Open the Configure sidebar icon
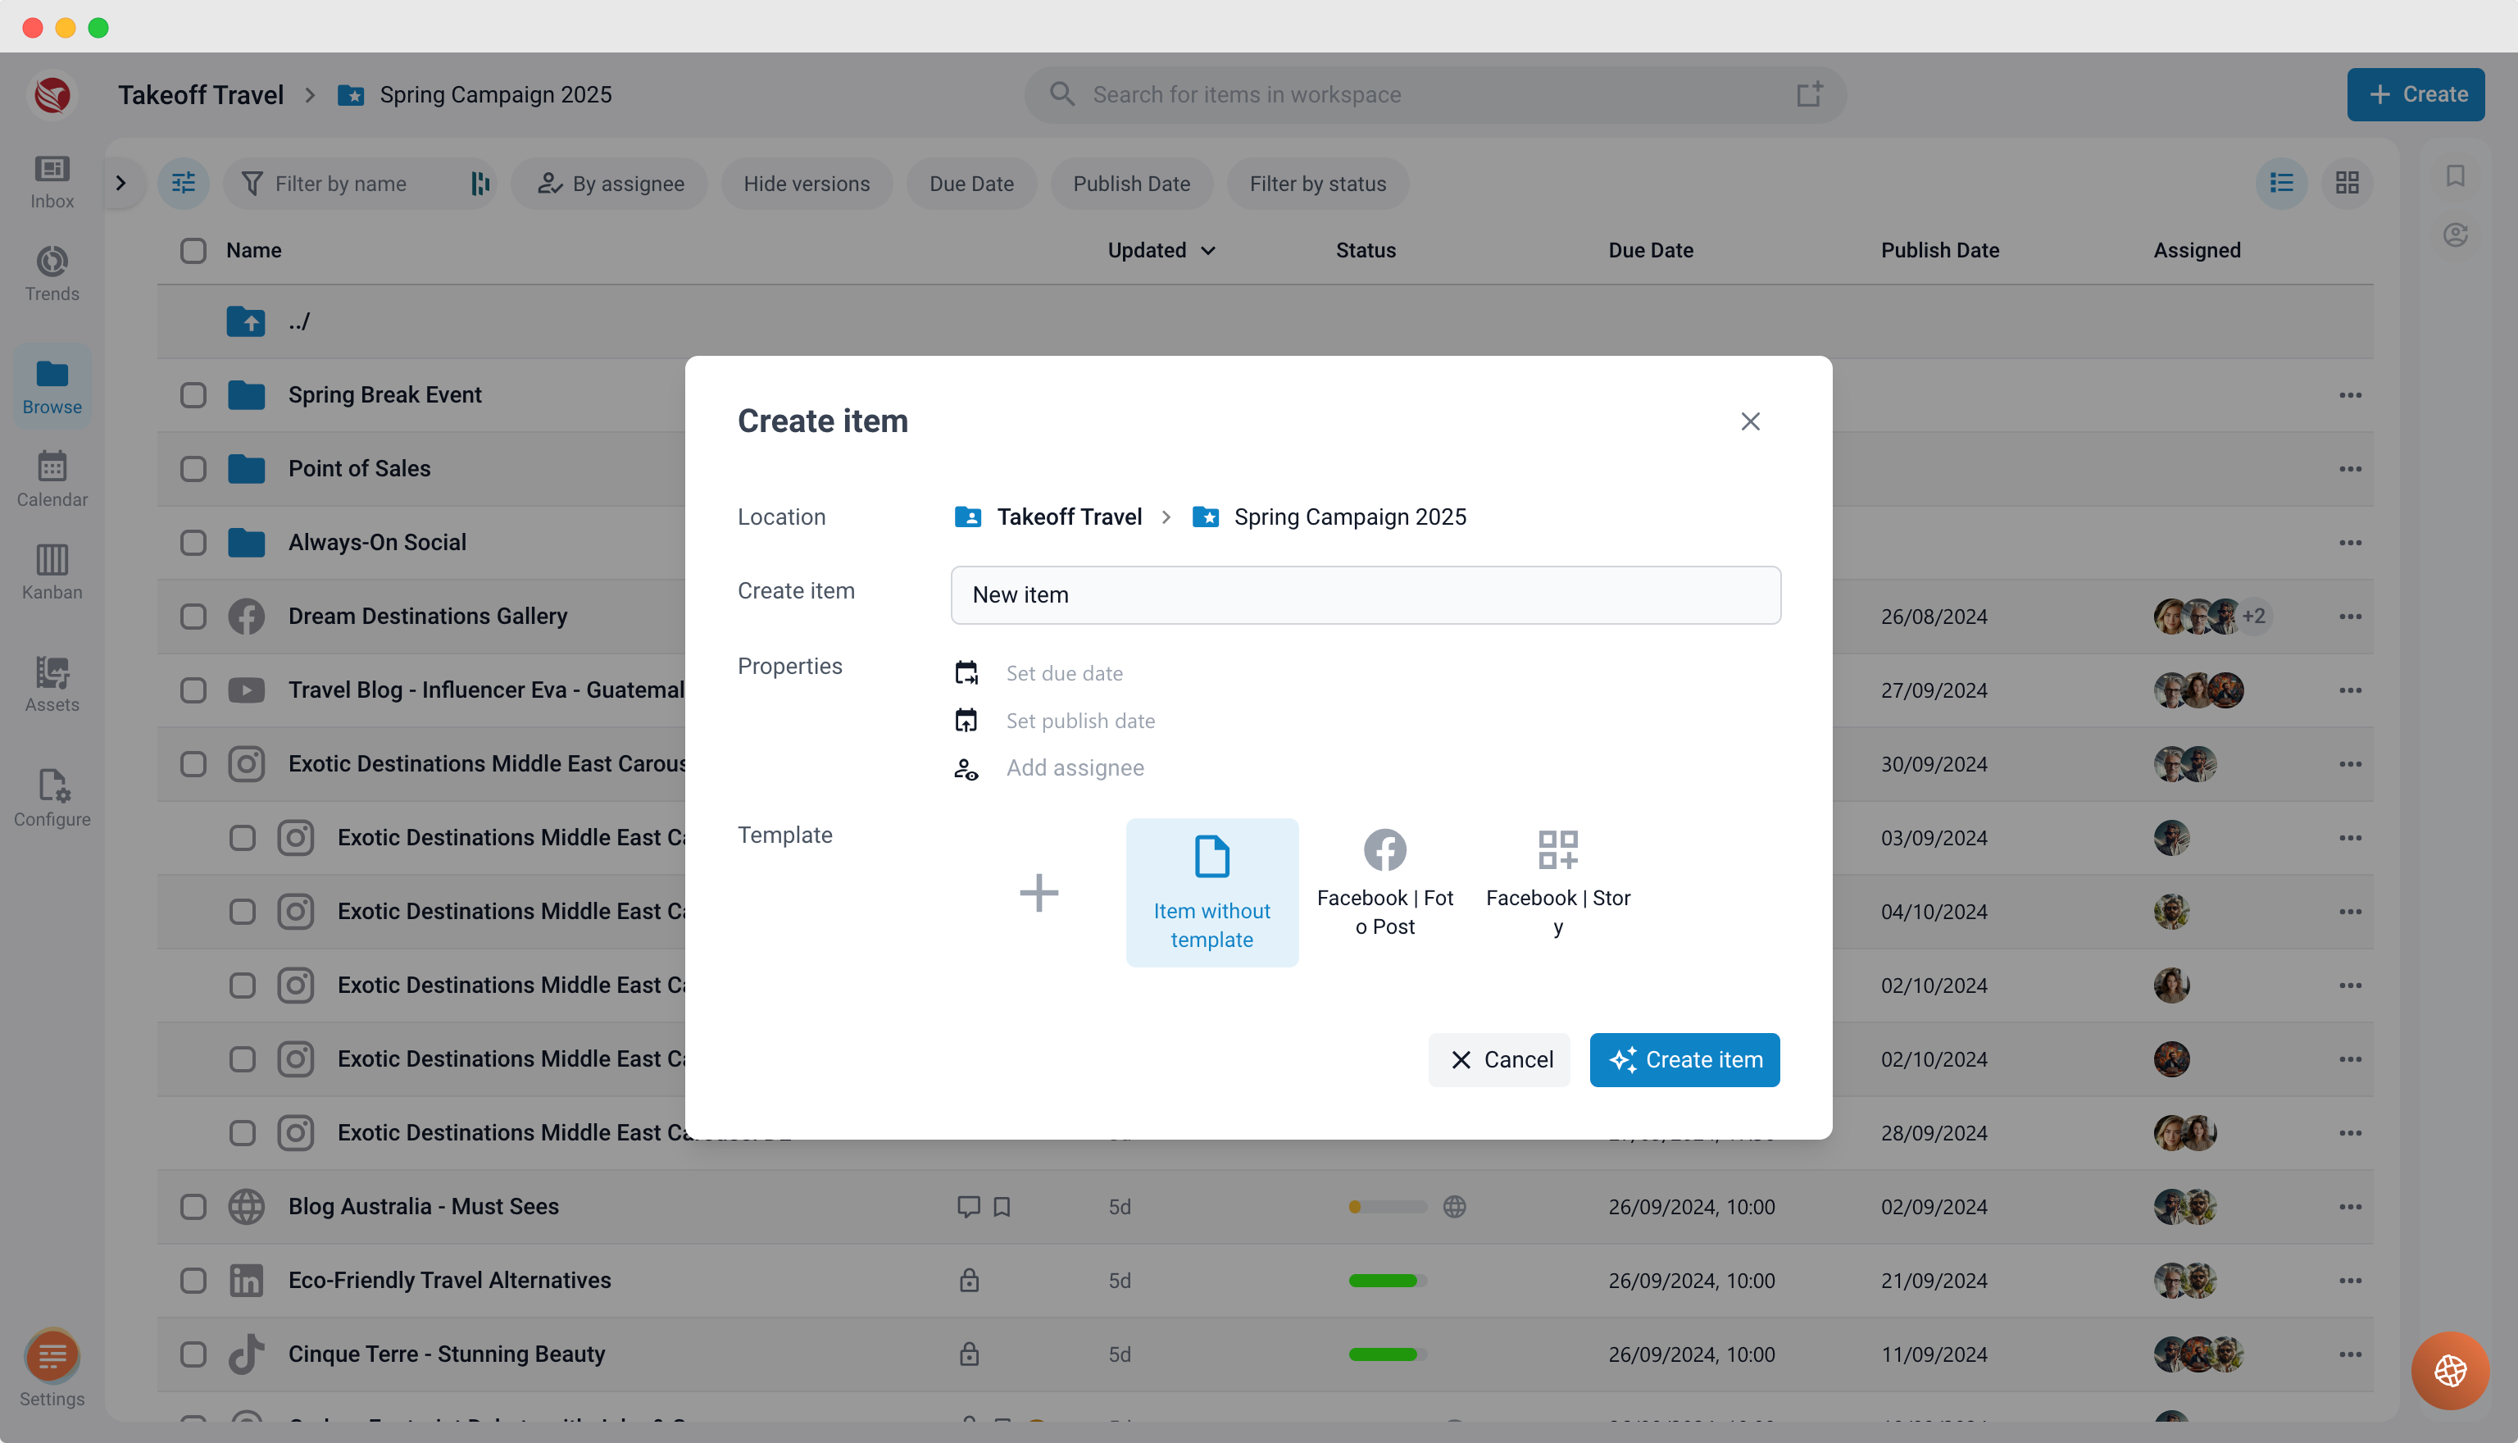 point(52,799)
